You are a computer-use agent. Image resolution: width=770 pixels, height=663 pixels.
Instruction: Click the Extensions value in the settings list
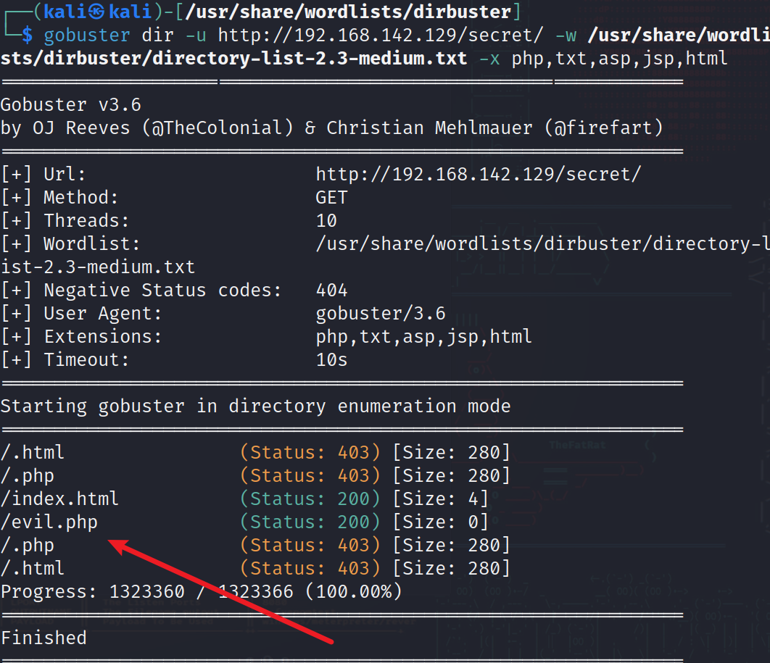click(423, 337)
